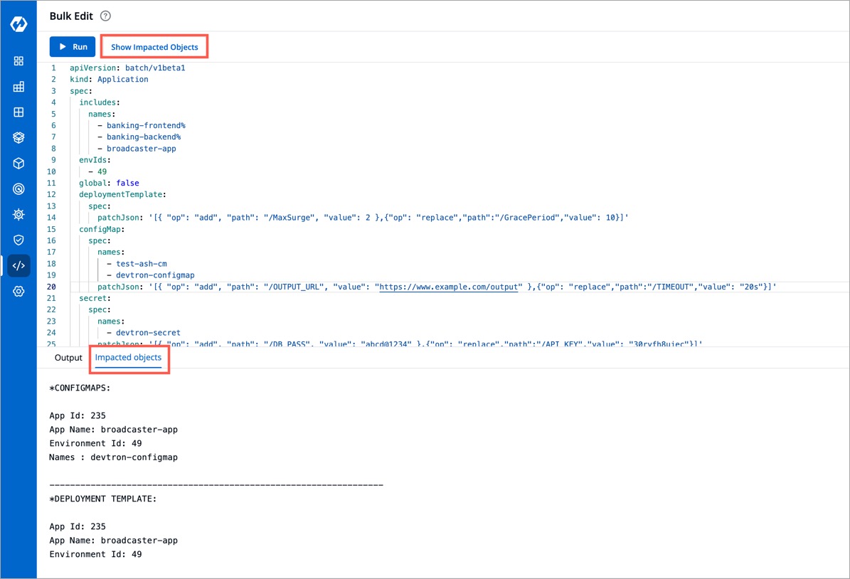Switch to the Output tab
Viewport: 850px width, 579px height.
pos(68,358)
